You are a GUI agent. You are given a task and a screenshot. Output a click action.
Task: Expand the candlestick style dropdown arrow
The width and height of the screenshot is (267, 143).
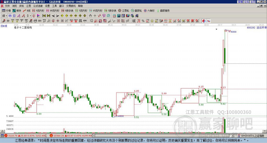[31, 16]
